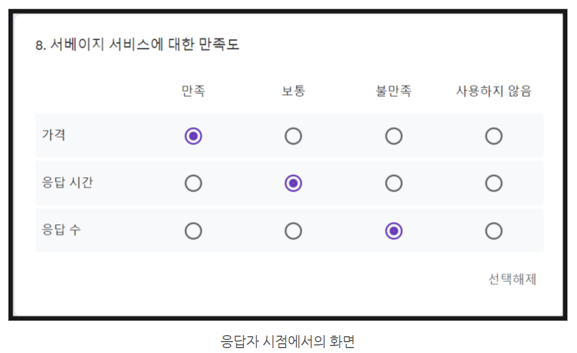Click the 사용하지 않음 column header
Viewport: 577px width, 353px height.
click(x=494, y=91)
